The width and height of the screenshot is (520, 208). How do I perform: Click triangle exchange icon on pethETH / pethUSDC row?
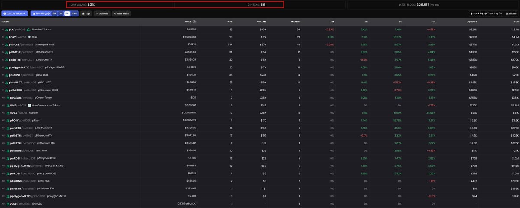(x=7, y=143)
